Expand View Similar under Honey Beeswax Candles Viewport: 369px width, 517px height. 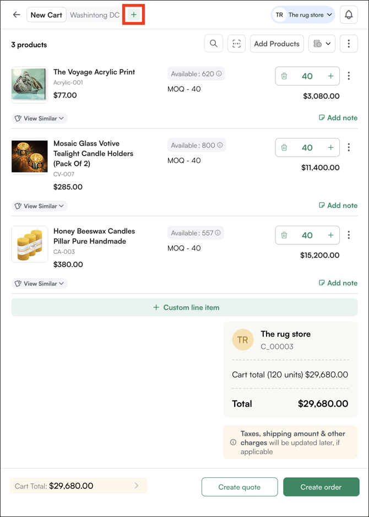(39, 284)
